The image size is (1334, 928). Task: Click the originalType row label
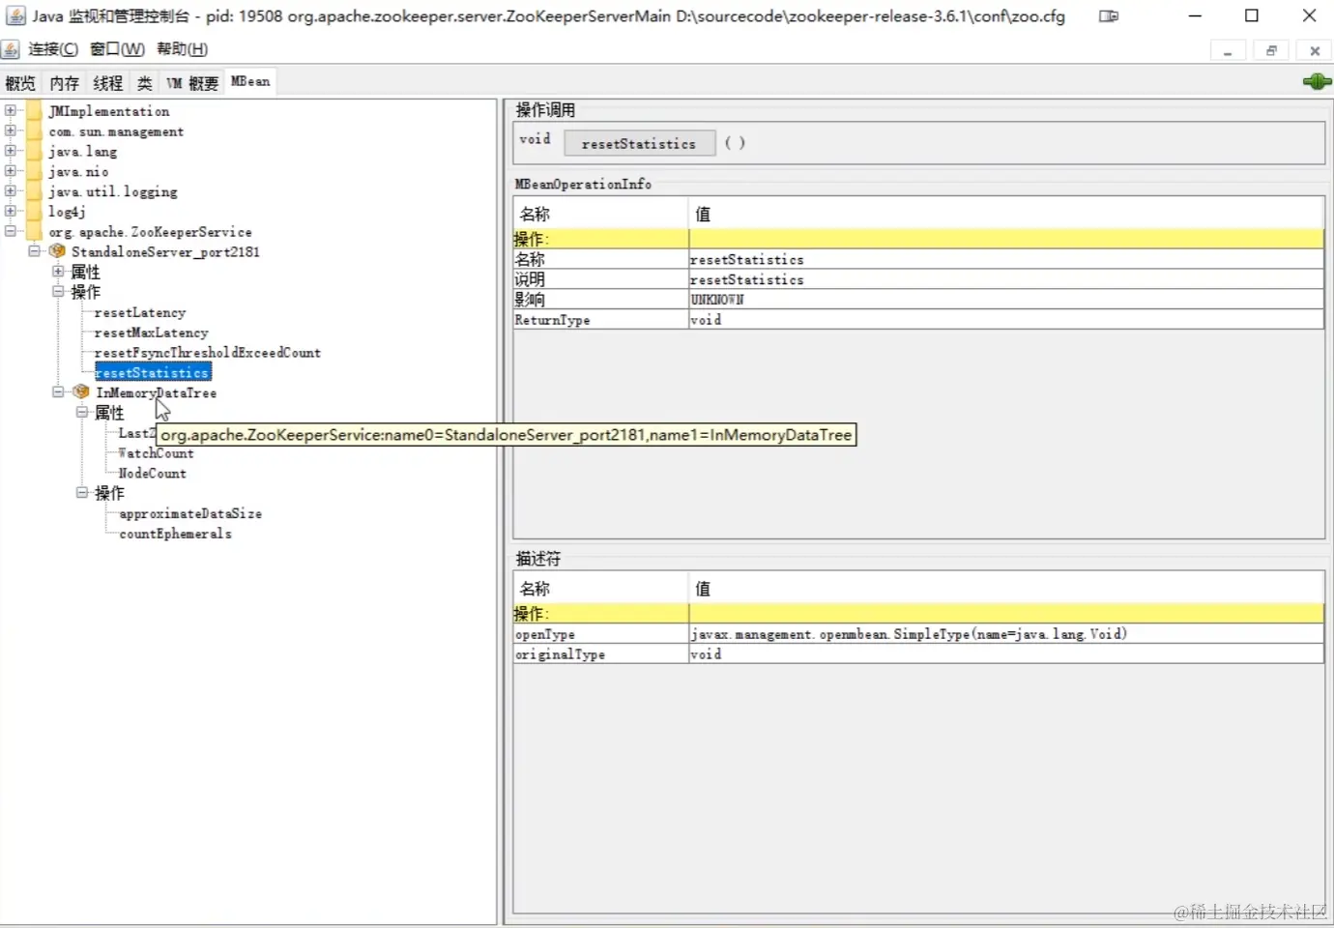[x=560, y=654]
